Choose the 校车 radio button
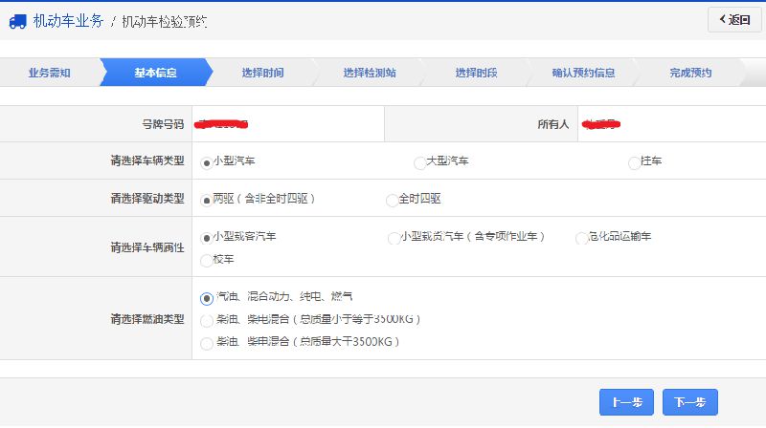The height and width of the screenshot is (428, 766). coord(206,260)
